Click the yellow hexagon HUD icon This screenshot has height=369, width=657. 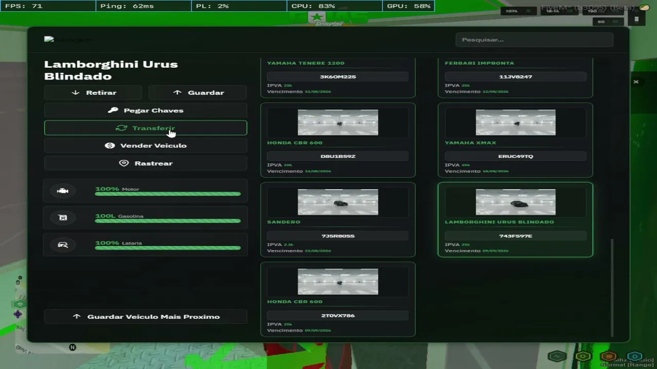[583, 356]
